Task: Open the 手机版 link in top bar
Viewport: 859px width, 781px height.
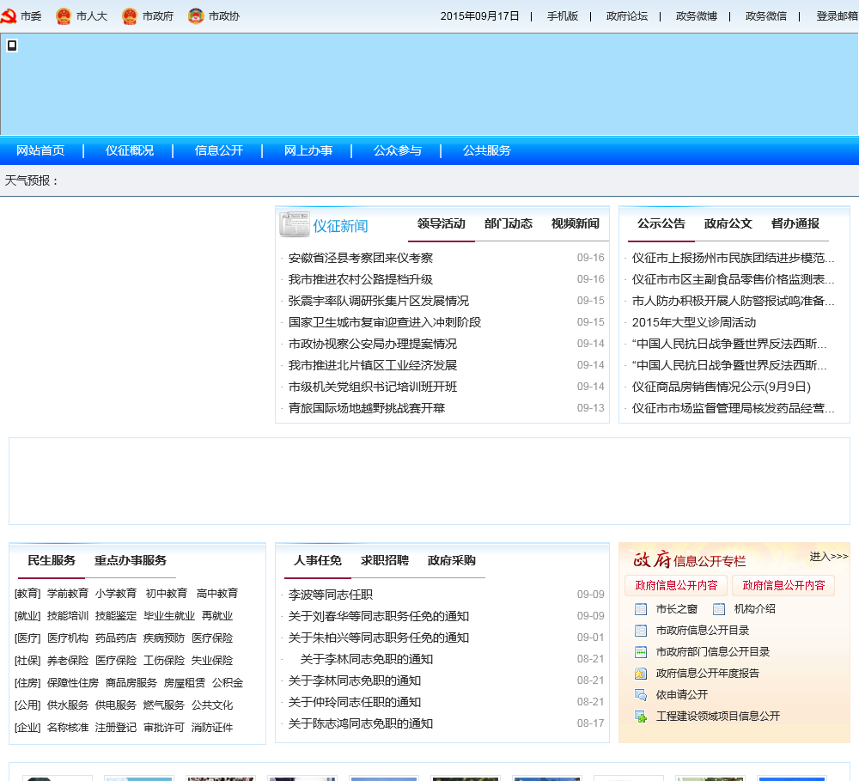Action: pyautogui.click(x=563, y=16)
